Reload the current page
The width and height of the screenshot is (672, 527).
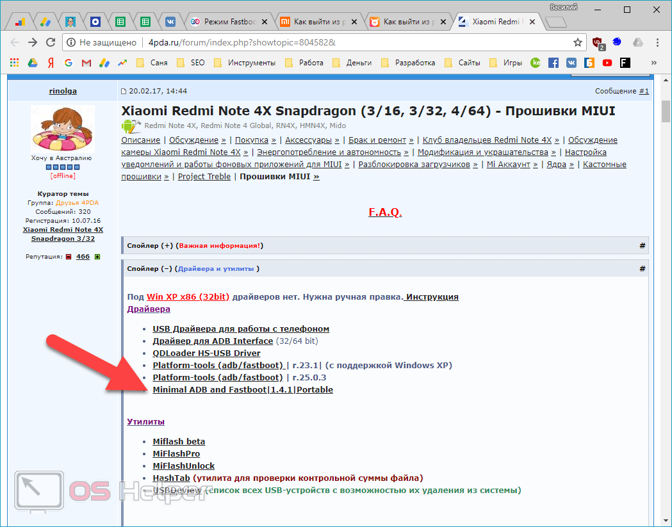51,42
